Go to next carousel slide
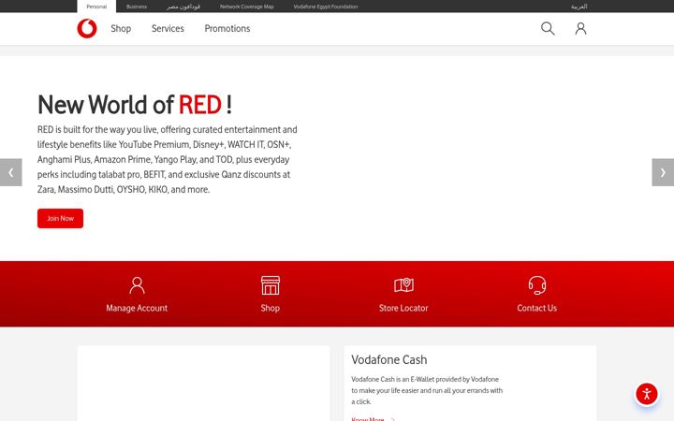The height and width of the screenshot is (421, 674). tap(663, 172)
